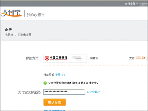Viewport: 148px width, 111px height.
Task: Click the 收款方 label
Action: [x=9, y=35]
